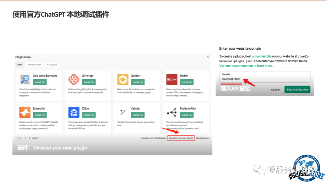Click the Golden knowledge graph description
327x184 pixels.
(136, 91)
